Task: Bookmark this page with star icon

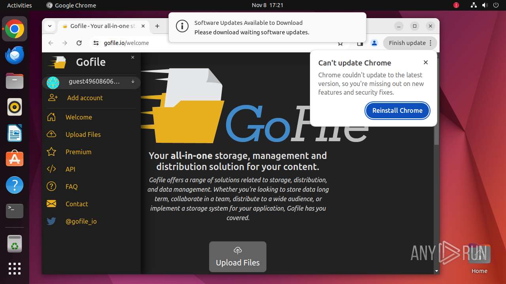Action: 340,43
